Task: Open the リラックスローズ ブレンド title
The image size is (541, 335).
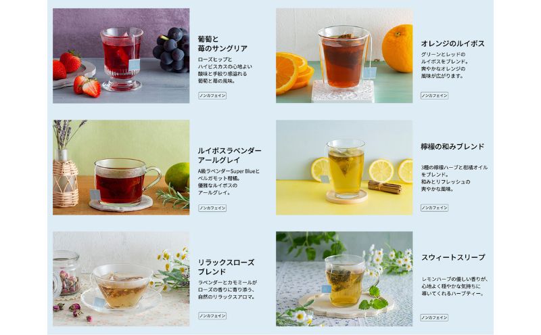Action: pos(226,267)
